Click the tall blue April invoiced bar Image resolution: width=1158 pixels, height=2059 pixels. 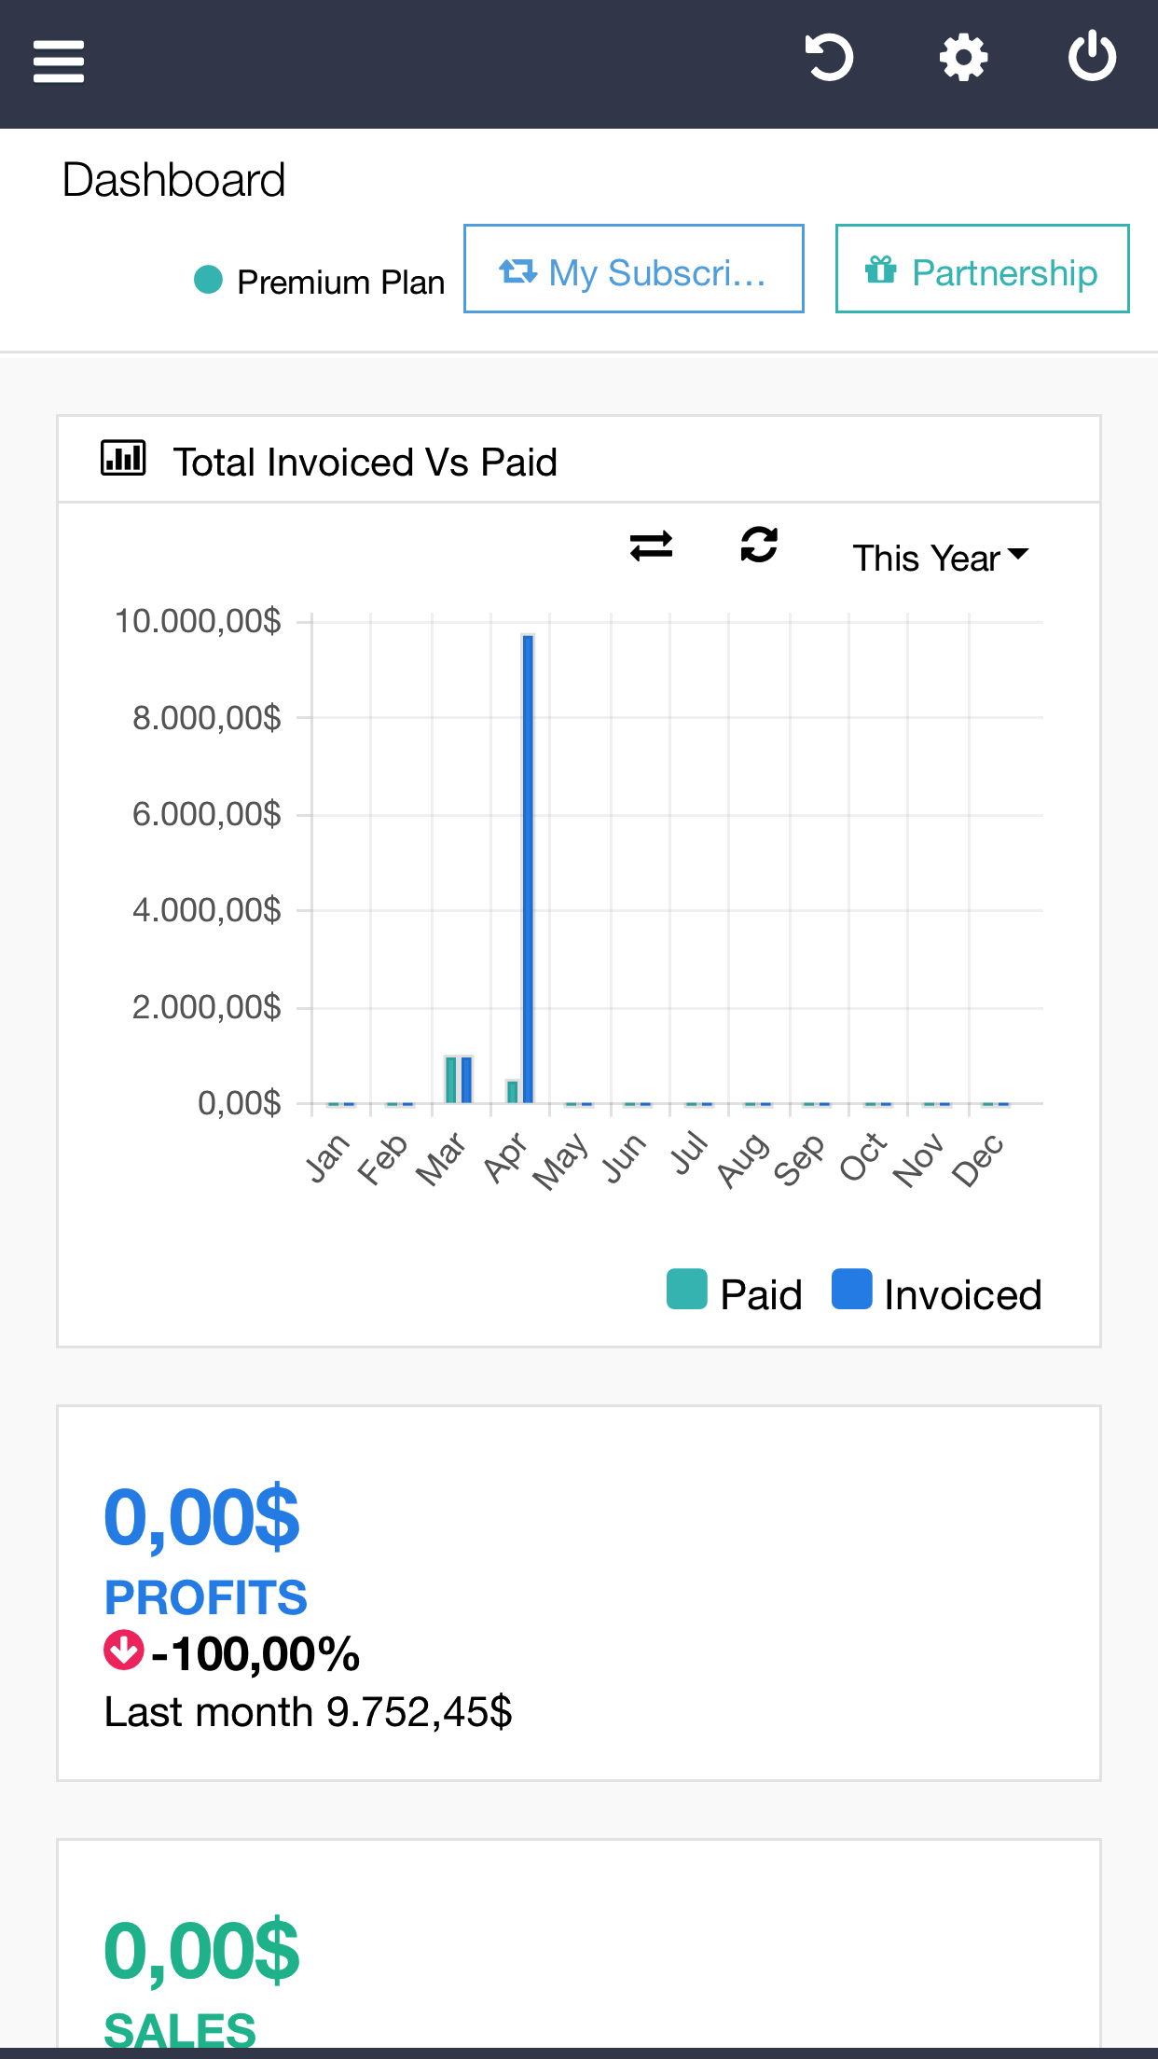[528, 867]
